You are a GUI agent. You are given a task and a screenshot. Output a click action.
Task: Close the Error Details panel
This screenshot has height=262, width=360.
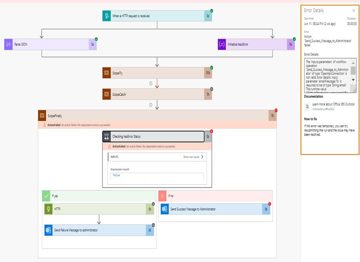coord(353,10)
